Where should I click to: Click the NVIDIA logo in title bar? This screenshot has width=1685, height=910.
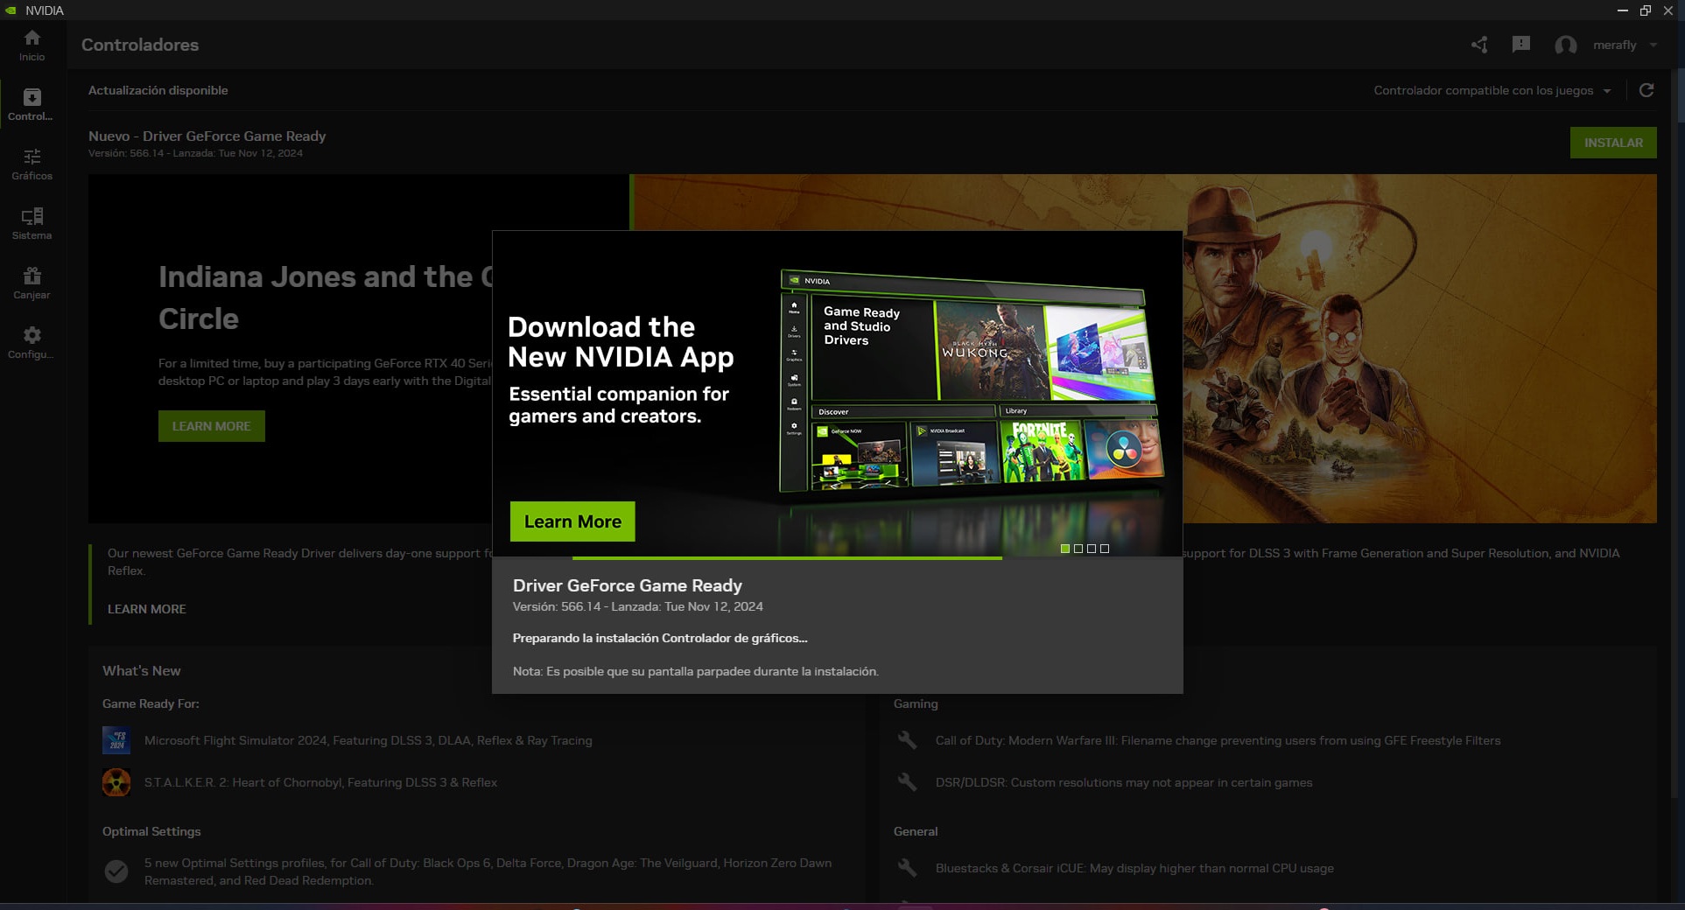11,10
